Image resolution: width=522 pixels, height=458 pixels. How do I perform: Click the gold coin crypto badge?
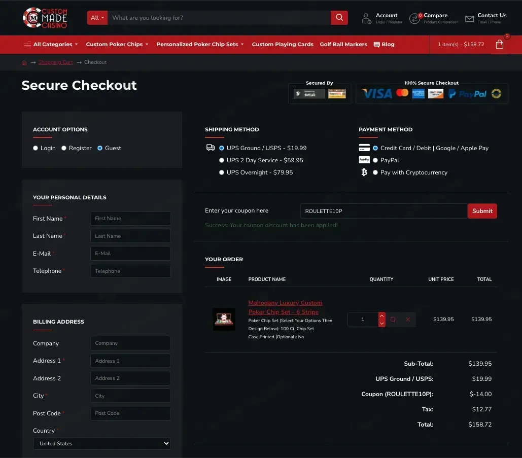coord(496,94)
